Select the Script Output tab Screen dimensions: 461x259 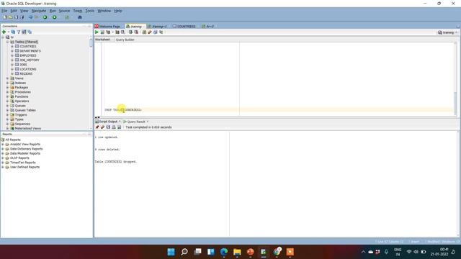[108, 122]
